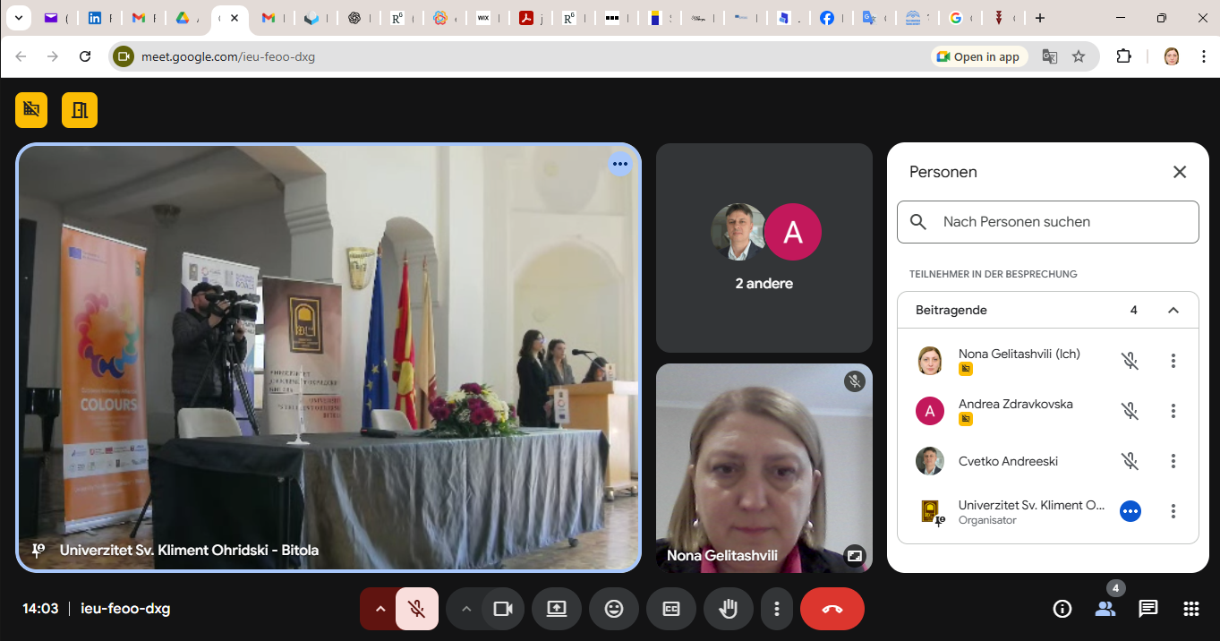Open options menu for Cvetko Andreeski
The image size is (1220, 641).
pos(1173,461)
